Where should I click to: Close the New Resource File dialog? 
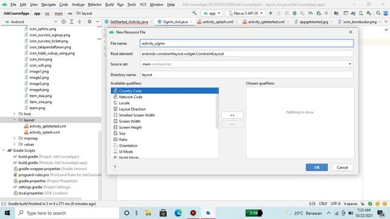pos(350,32)
